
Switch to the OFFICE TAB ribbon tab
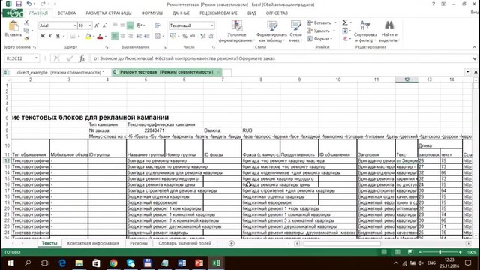click(x=277, y=13)
